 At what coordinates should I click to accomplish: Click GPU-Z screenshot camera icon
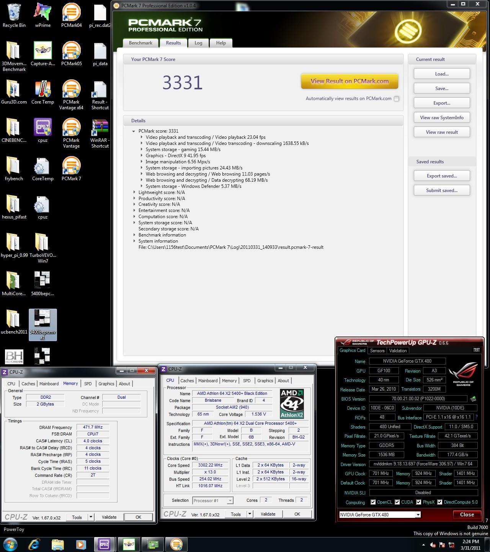476,350
